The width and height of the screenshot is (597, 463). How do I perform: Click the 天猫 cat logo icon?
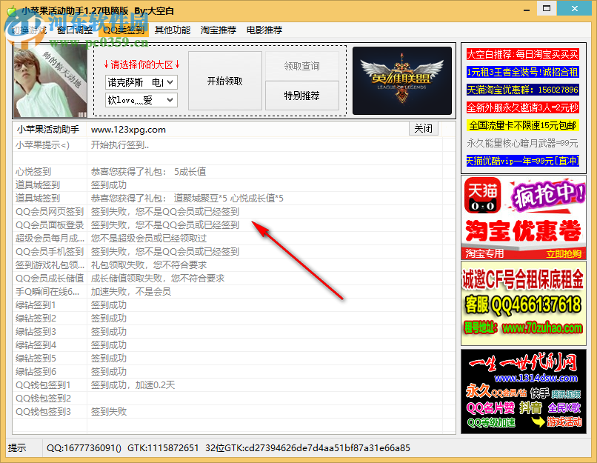coord(482,196)
